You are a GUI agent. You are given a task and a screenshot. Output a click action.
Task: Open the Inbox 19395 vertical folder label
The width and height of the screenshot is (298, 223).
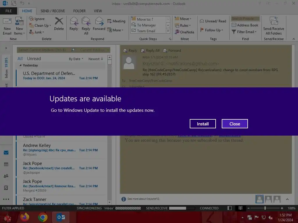6,68
